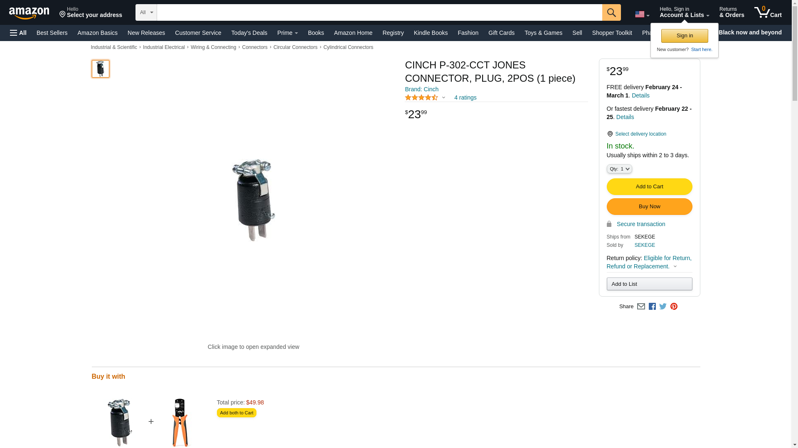The height and width of the screenshot is (448, 798).
Task: Open the search category All dropdown
Action: click(146, 12)
